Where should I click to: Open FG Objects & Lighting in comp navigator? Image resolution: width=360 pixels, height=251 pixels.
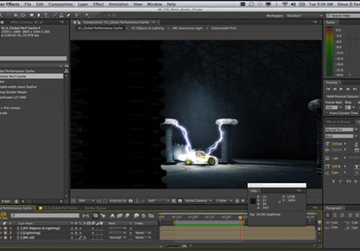(x=148, y=28)
